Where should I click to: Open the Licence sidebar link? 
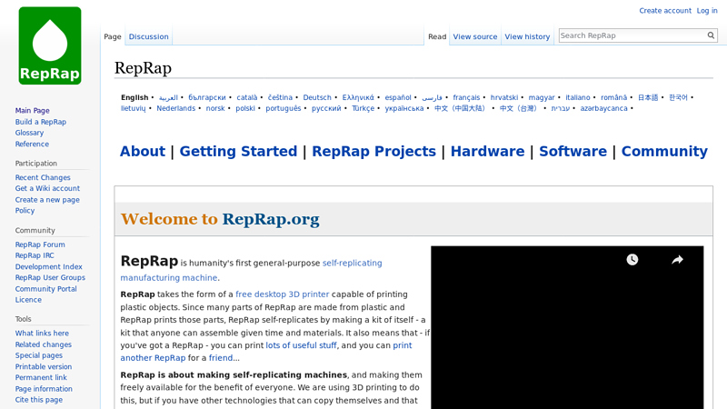[28, 300]
